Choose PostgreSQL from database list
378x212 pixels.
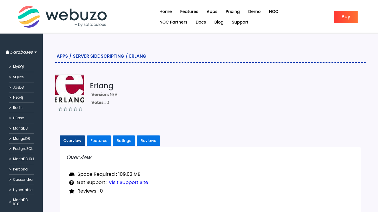pyautogui.click(x=23, y=149)
